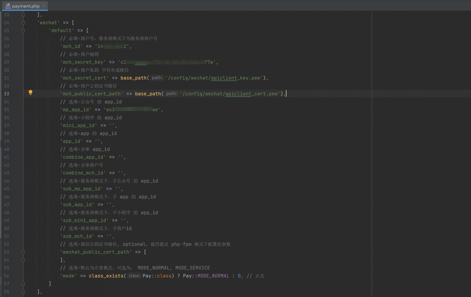Click line number 33 in the gutter
Image resolution: width=471 pixels, height=297 pixels.
(x=7, y=94)
